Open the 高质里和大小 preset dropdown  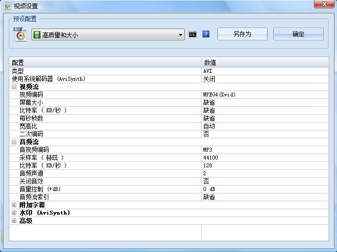pyautogui.click(x=108, y=34)
